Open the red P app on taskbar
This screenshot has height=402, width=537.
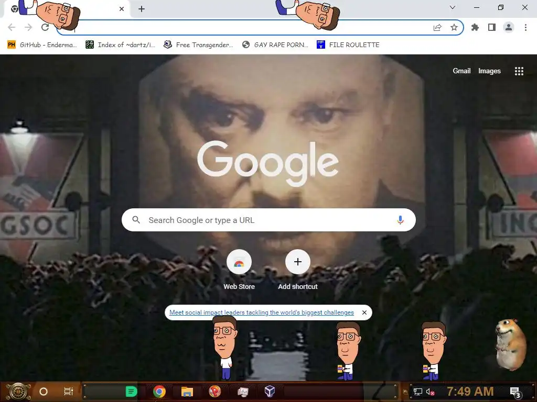[x=214, y=392]
